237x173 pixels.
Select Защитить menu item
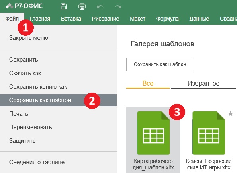pos(58,141)
